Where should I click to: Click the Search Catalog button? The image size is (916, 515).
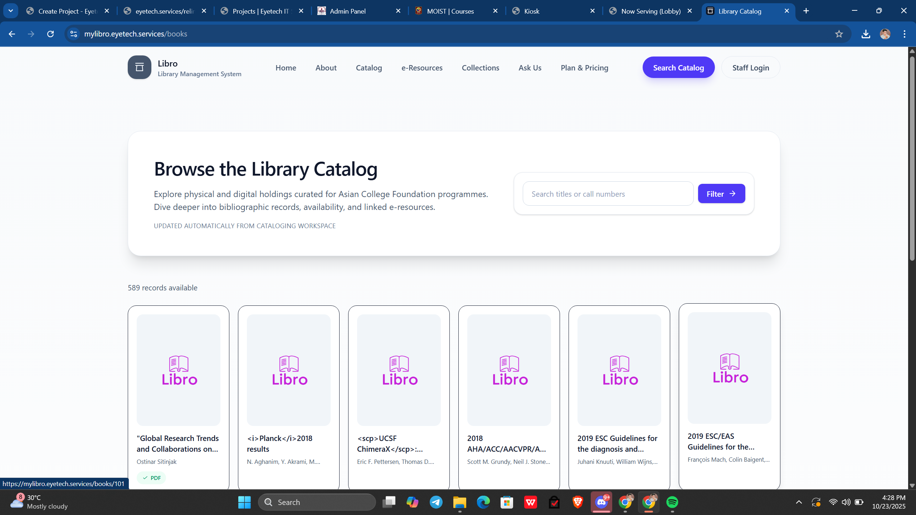pos(678,68)
